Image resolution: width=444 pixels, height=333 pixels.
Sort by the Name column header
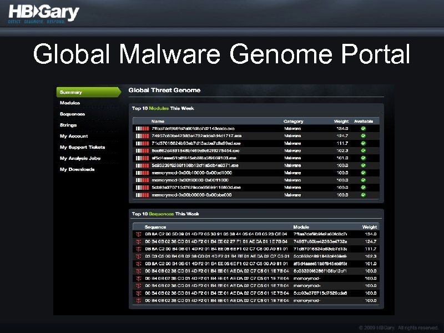click(x=159, y=120)
